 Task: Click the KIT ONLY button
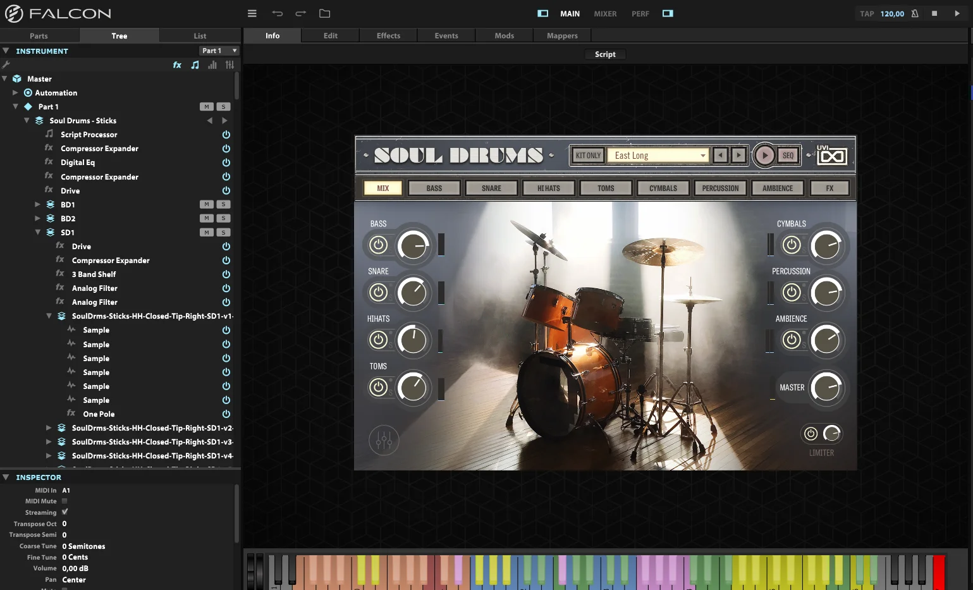(588, 155)
